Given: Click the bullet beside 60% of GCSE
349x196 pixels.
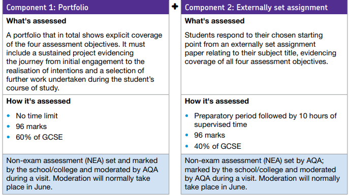Looking at the screenshot, I should [x=9, y=137].
